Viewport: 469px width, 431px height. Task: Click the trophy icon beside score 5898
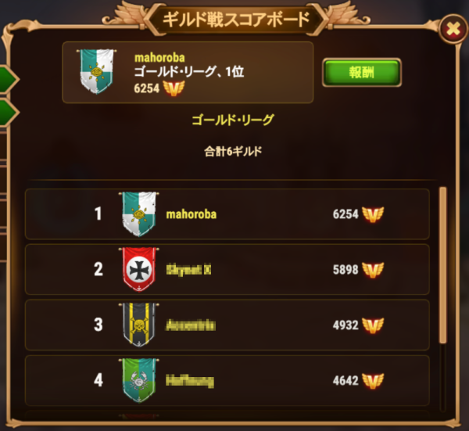point(373,270)
